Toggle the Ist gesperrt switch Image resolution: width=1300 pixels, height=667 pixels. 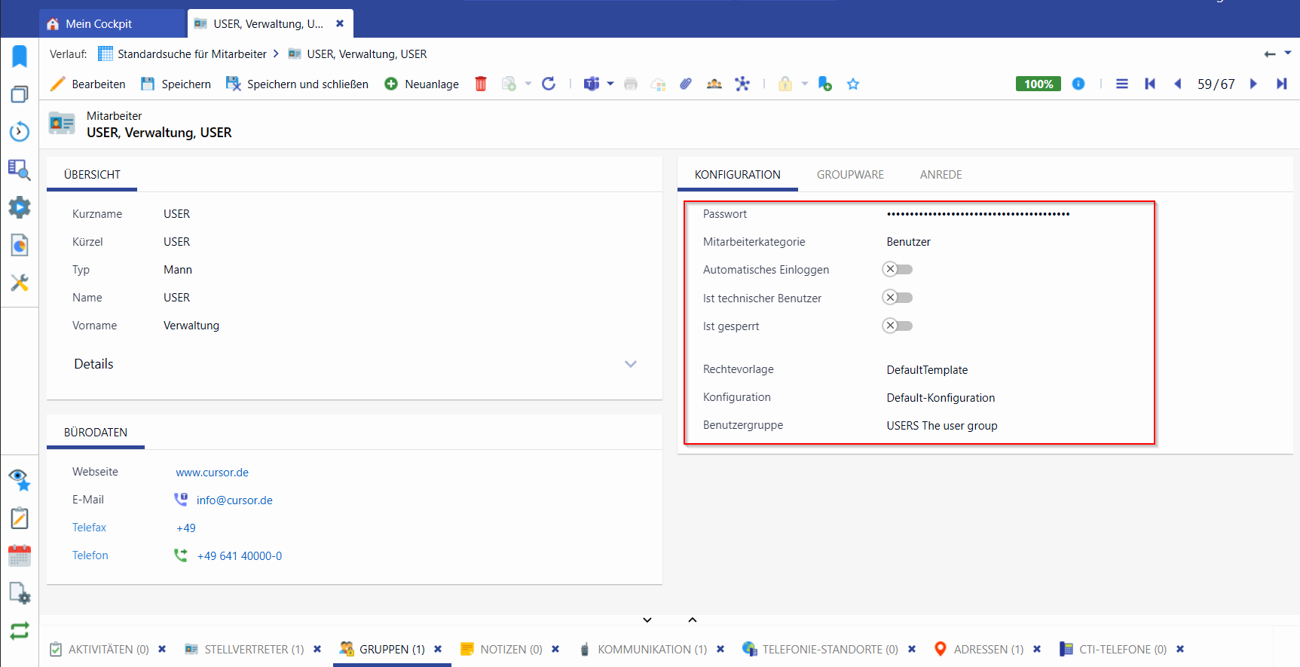[898, 326]
